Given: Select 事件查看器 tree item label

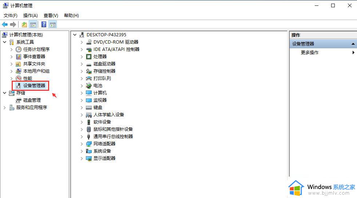Looking at the screenshot, I should tap(34, 57).
